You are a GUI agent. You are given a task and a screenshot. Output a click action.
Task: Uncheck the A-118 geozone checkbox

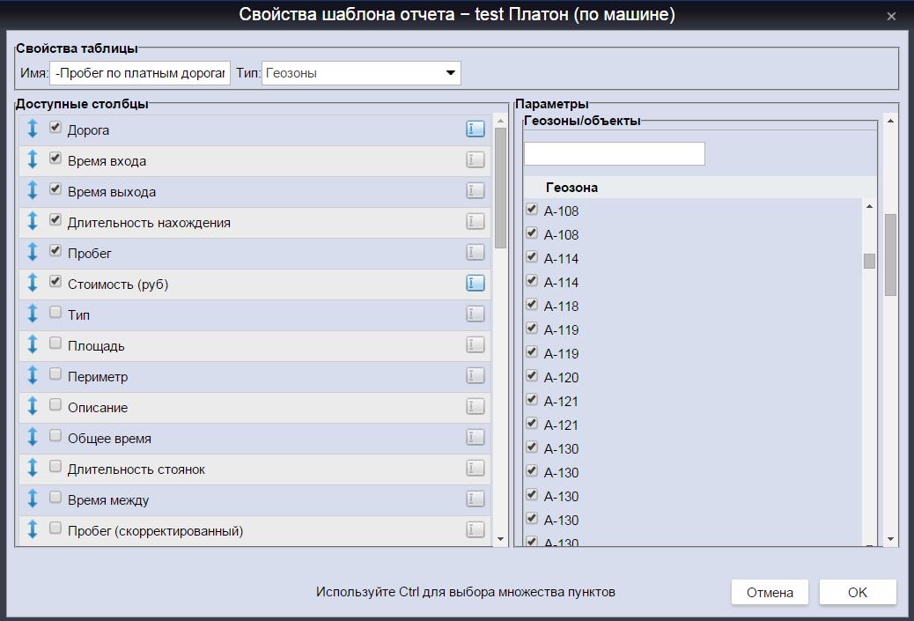(x=532, y=305)
